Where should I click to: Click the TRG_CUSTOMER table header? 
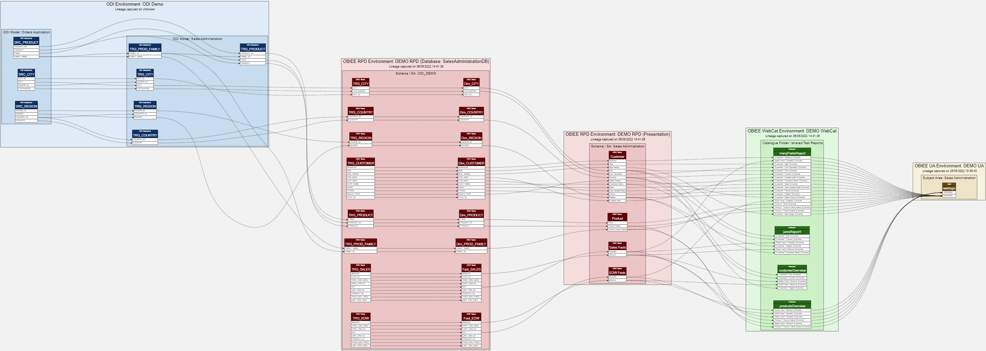point(361,163)
